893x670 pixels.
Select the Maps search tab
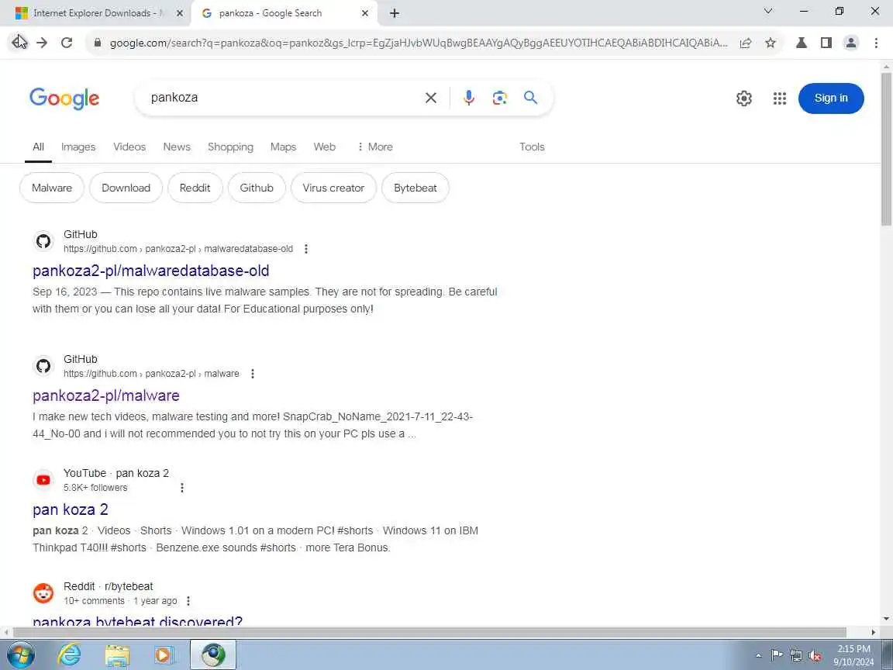pyautogui.click(x=283, y=147)
